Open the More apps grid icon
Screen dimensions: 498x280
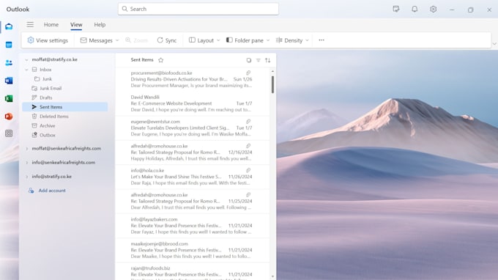tap(9, 133)
